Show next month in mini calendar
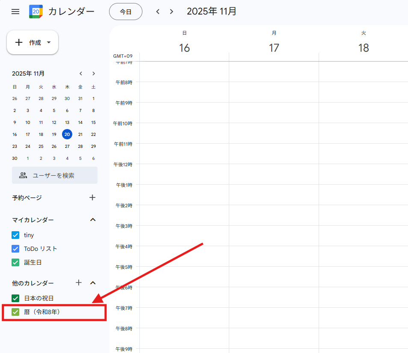The width and height of the screenshot is (408, 353). coord(93,74)
